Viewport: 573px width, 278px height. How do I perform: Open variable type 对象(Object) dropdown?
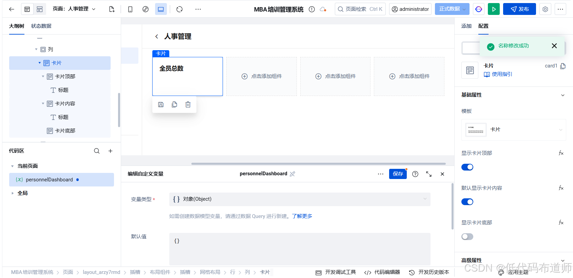[x=300, y=199]
